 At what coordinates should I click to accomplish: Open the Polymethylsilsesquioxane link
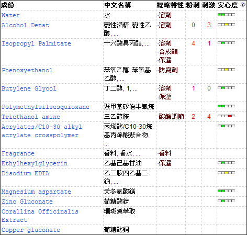coord(46,107)
